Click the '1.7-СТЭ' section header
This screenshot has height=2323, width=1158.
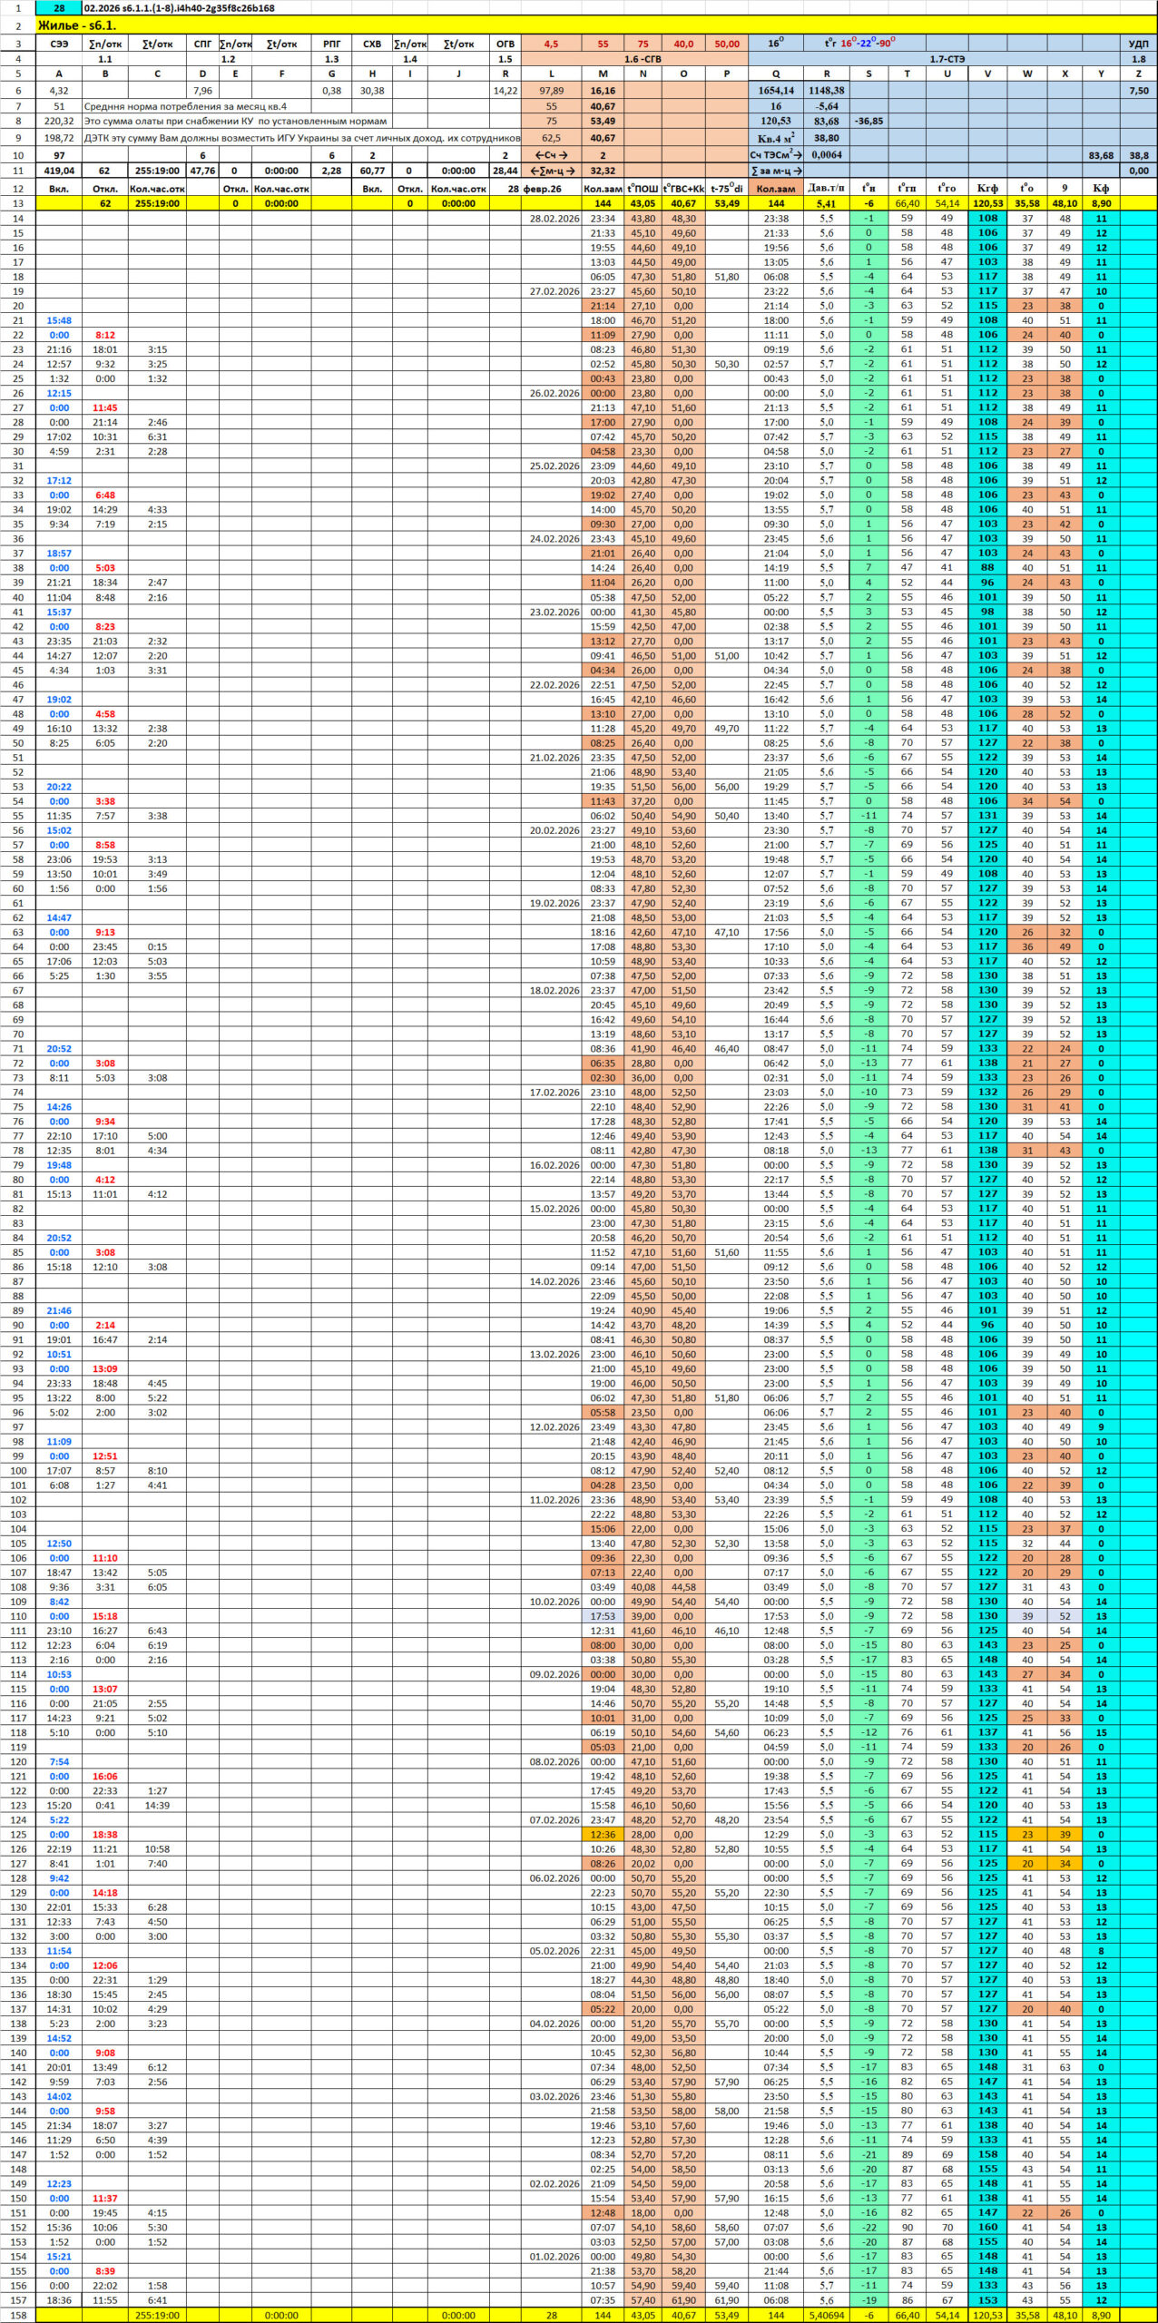[x=947, y=59]
